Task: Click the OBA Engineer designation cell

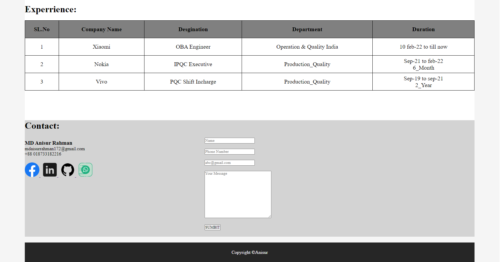Action: click(x=193, y=47)
